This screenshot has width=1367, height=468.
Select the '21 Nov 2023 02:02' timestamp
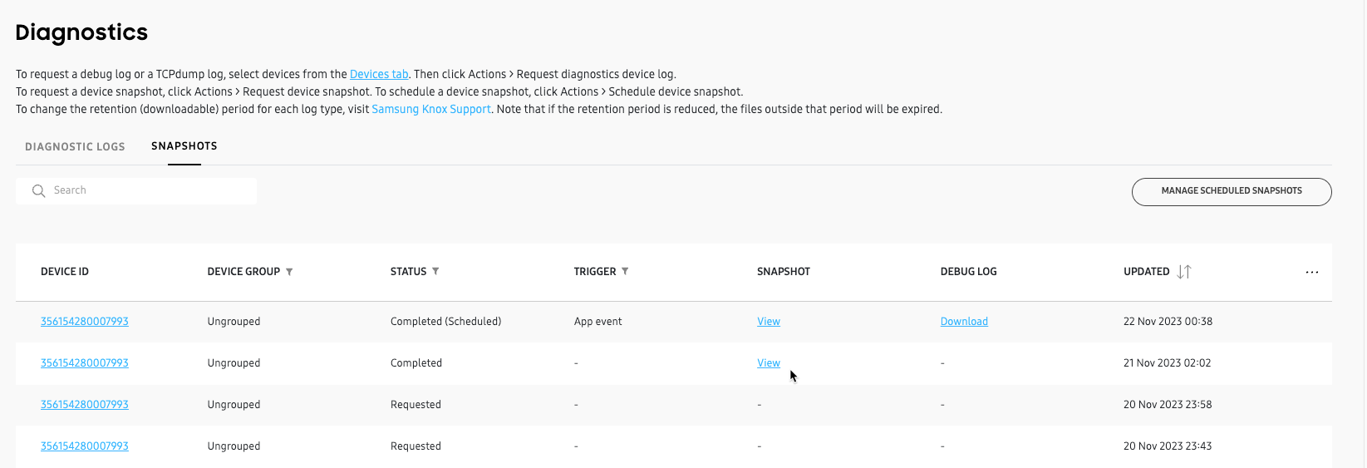click(1167, 363)
